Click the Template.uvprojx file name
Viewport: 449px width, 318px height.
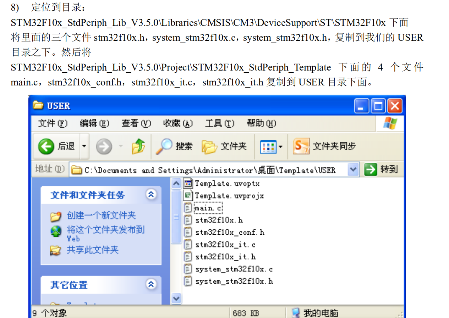pyautogui.click(x=229, y=196)
